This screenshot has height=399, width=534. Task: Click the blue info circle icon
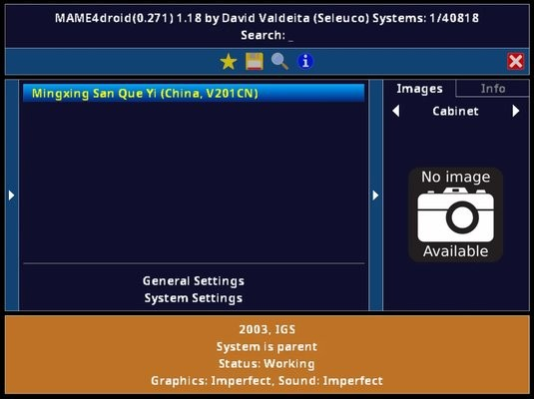[x=305, y=62]
